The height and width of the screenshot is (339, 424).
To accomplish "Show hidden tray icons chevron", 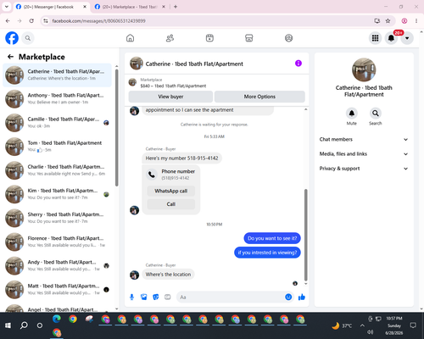I will pos(362,325).
